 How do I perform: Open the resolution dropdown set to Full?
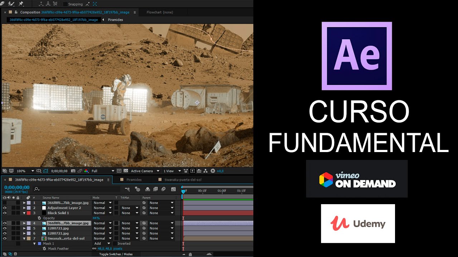103,171
